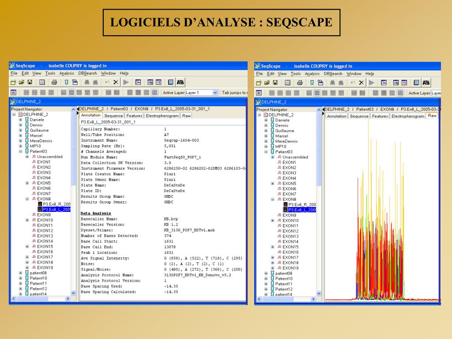452x339 pixels.
Task: Click the Save floppy icon in left window toolbar
Action: coord(30,83)
